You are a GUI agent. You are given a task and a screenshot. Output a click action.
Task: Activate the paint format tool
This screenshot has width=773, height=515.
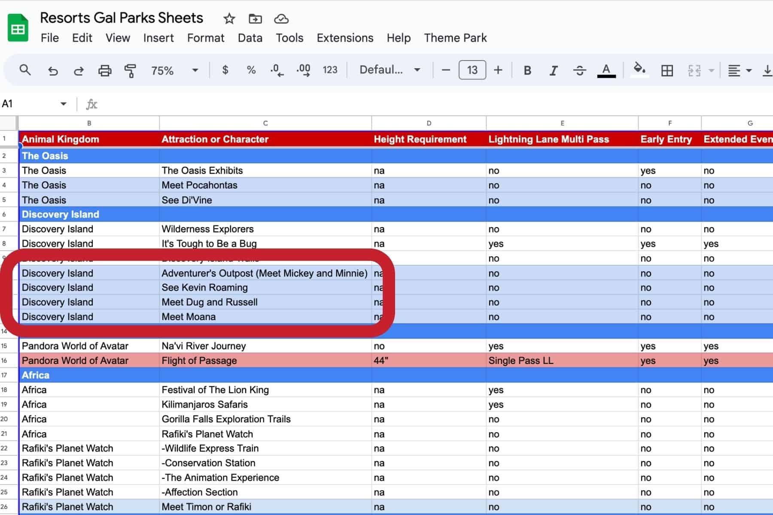tap(130, 70)
